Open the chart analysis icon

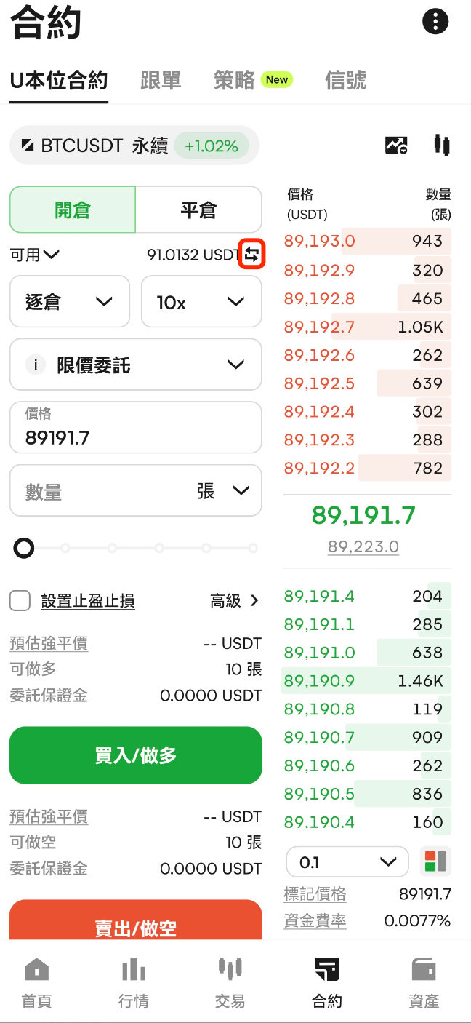[396, 146]
